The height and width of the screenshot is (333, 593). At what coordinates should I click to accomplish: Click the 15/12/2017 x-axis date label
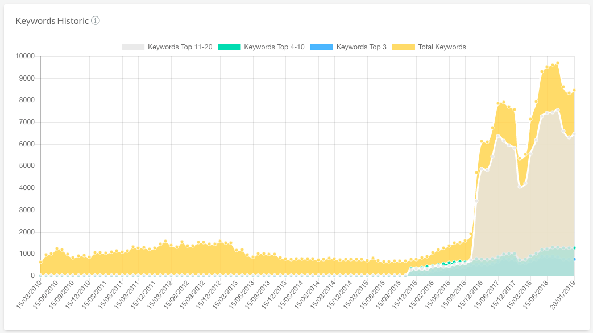pyautogui.click(x=503, y=295)
